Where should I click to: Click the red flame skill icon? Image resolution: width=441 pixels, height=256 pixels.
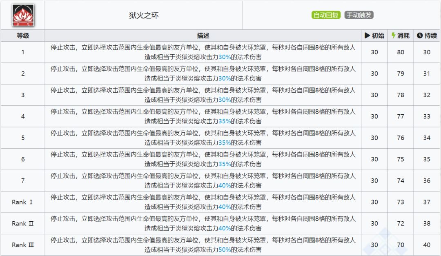(23, 15)
